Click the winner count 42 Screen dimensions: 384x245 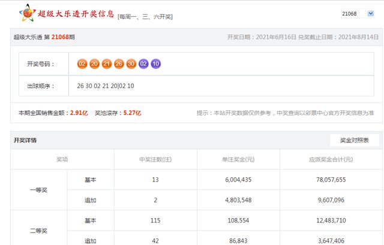[155, 241]
